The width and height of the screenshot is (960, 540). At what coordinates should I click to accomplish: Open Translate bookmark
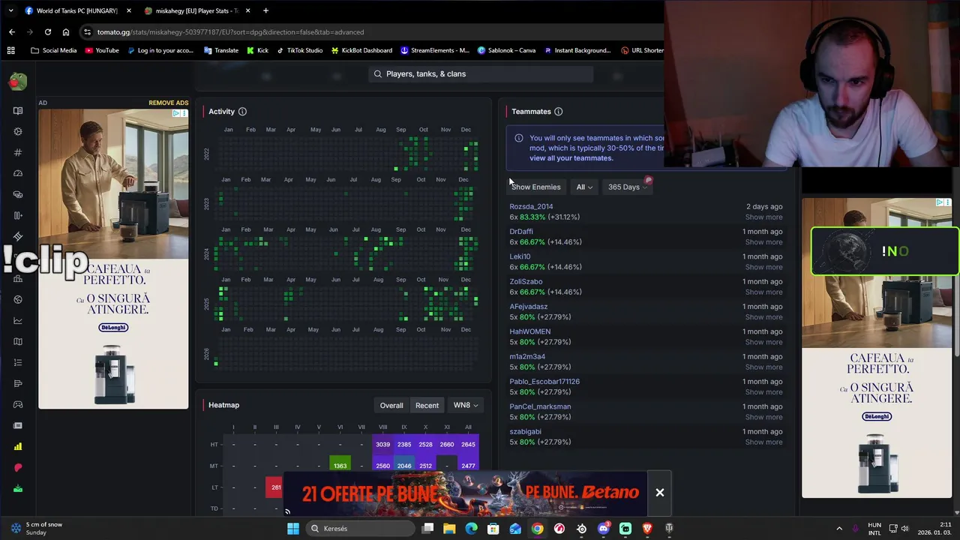[x=220, y=50]
